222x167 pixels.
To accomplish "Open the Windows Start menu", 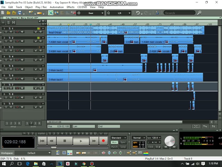I will (4, 164).
